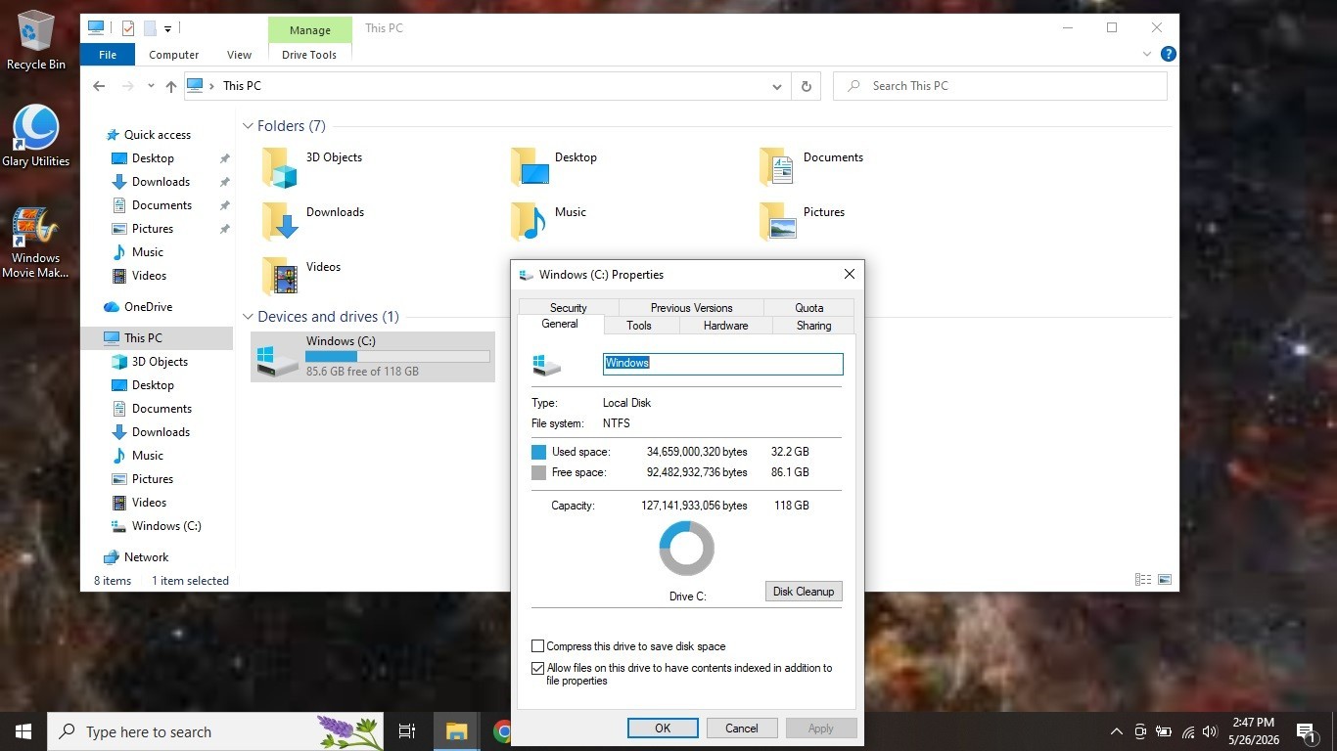Refresh the This PC view

coord(807,86)
